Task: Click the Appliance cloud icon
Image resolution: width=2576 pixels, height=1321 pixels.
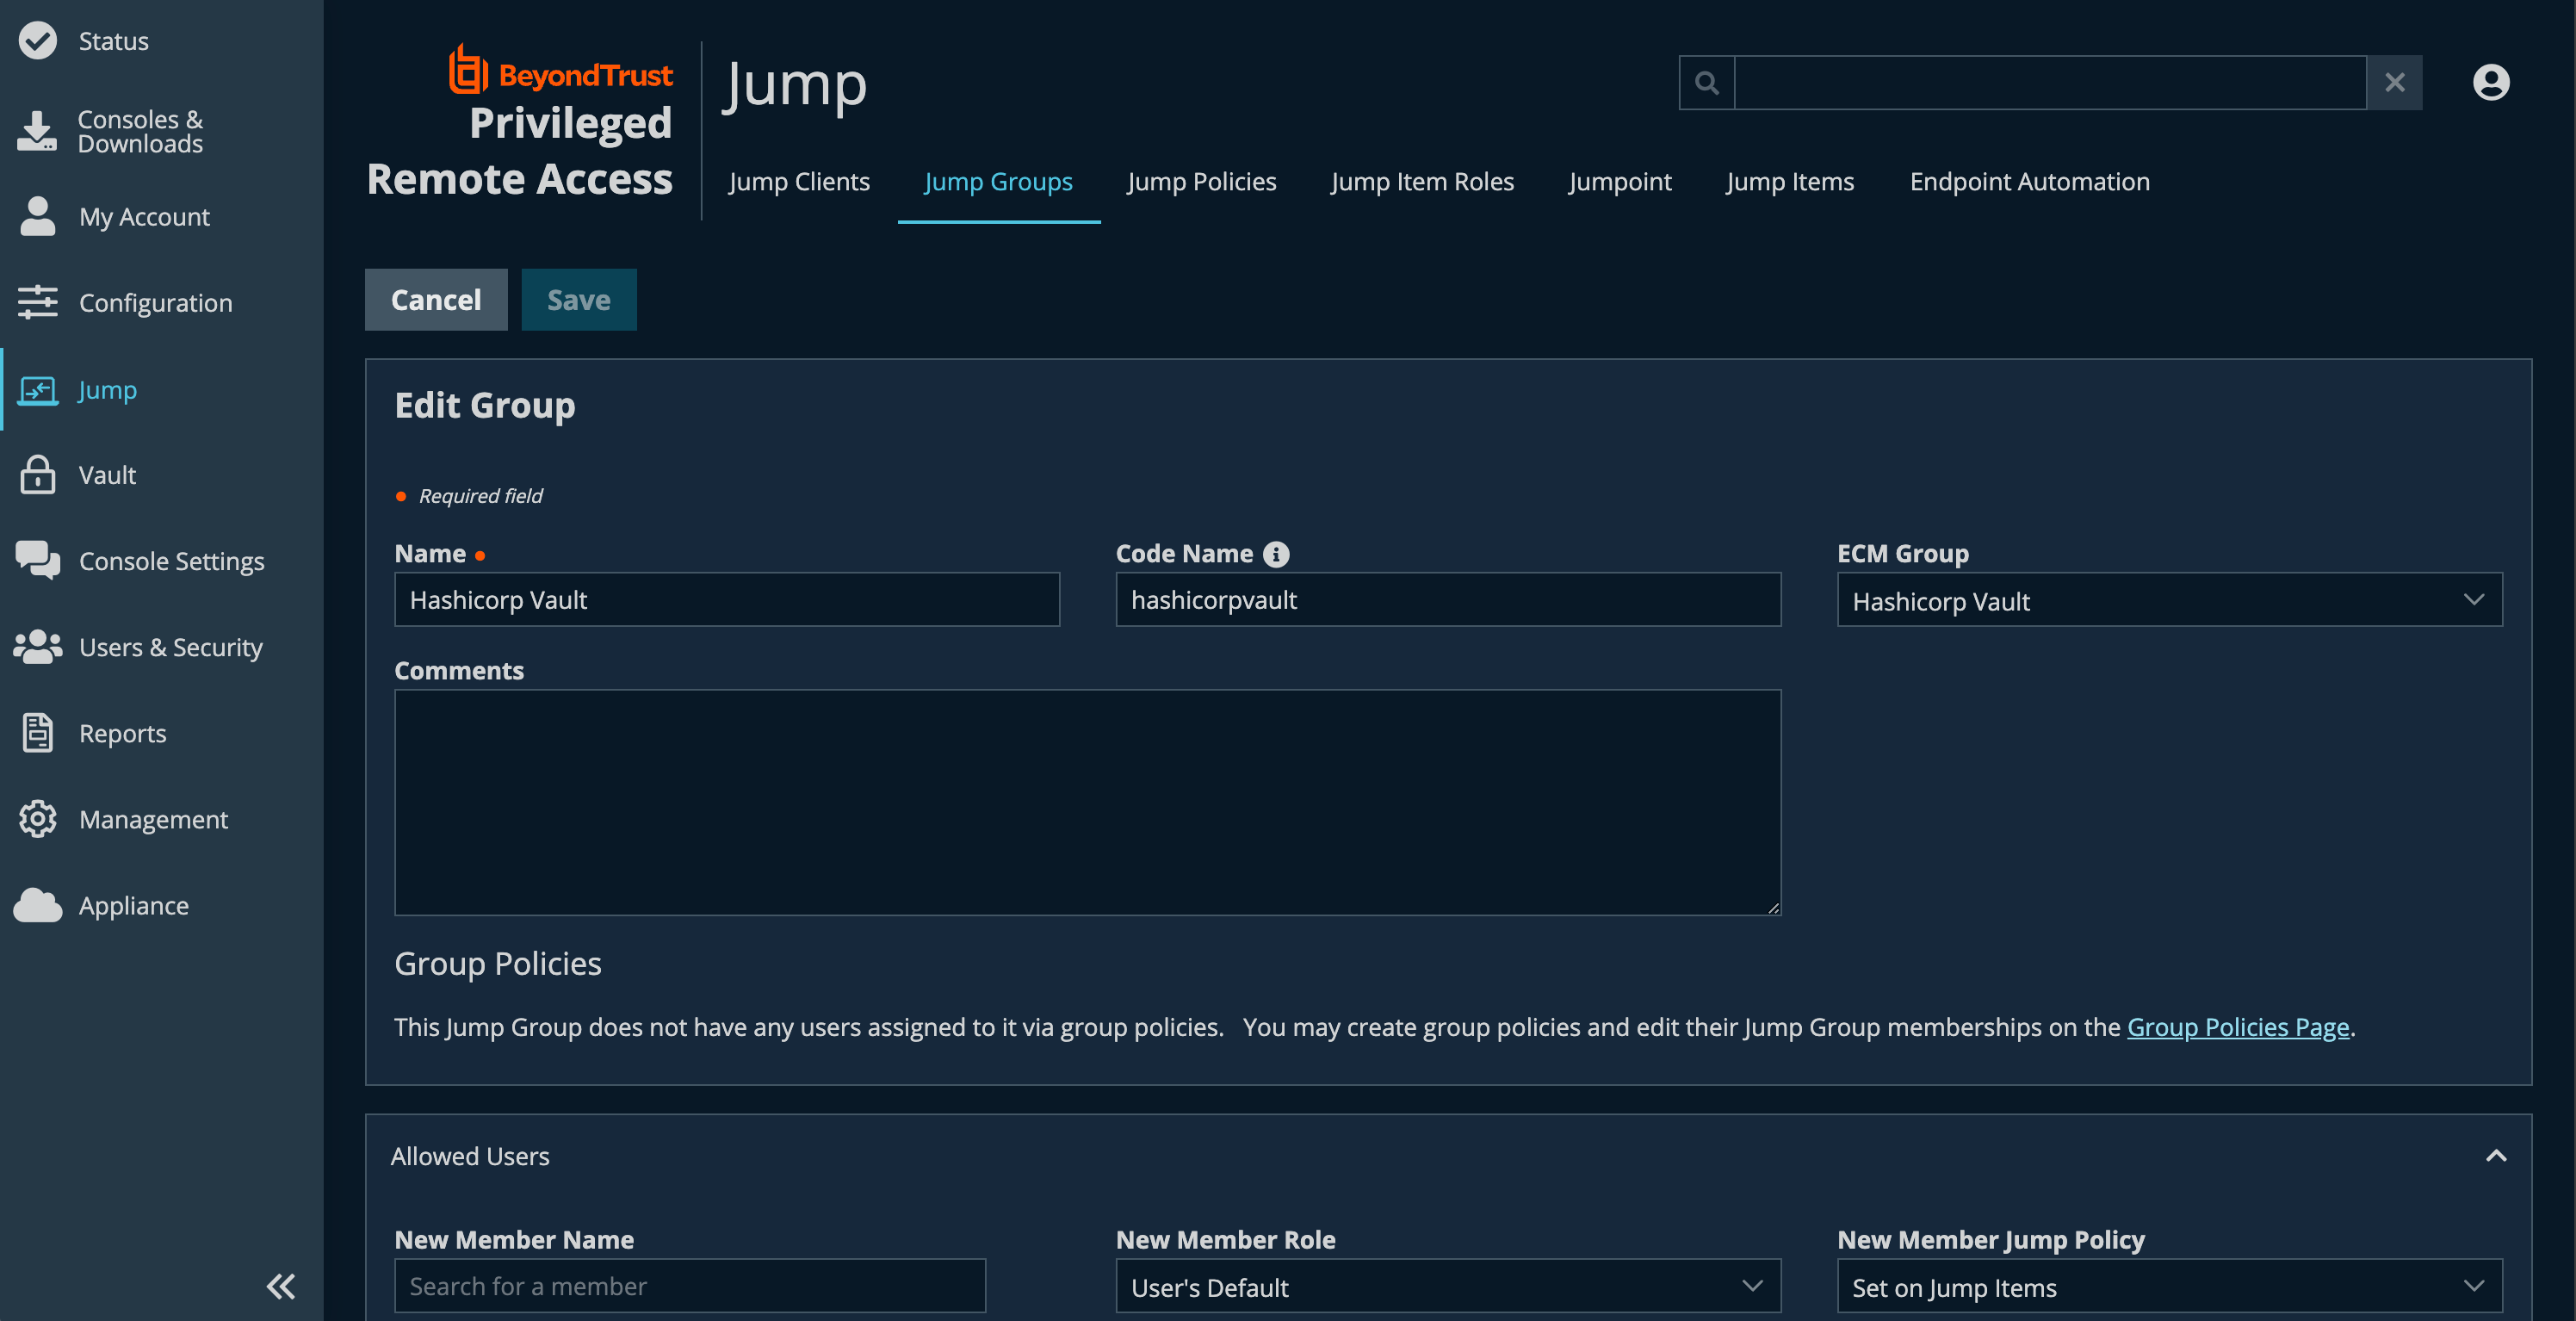Action: pyautogui.click(x=38, y=905)
